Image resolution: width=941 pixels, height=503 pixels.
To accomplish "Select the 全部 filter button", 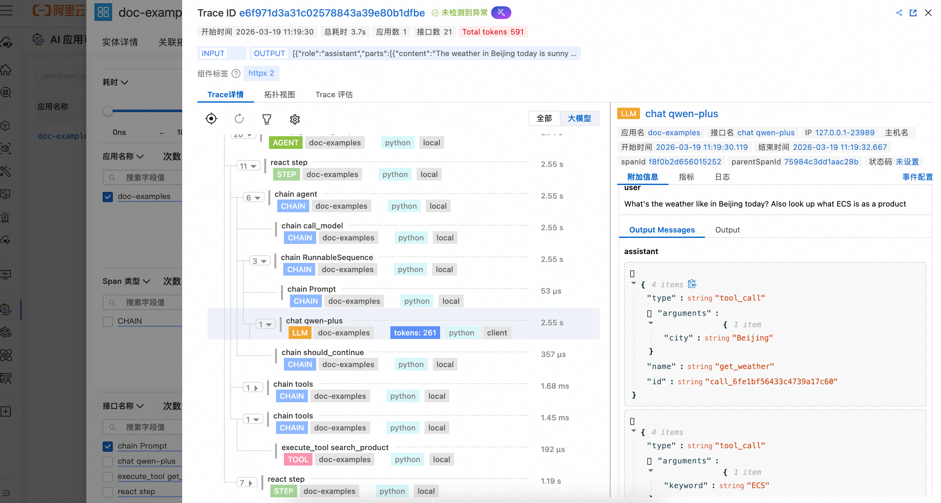I will click(x=544, y=118).
